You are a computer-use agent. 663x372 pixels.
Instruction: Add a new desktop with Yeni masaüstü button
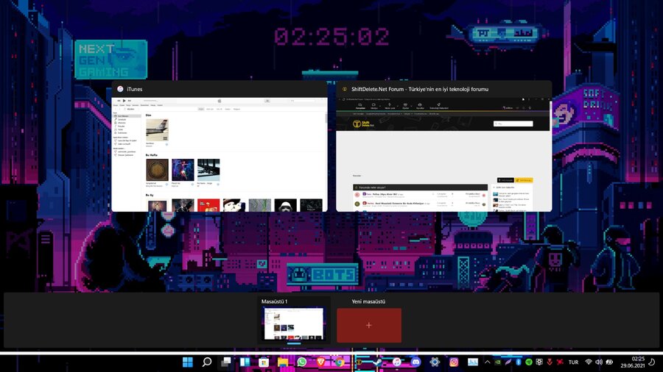369,325
